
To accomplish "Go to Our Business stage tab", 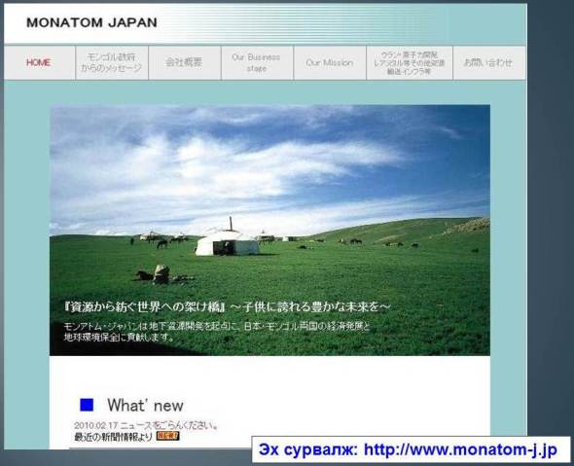I will coord(257,62).
